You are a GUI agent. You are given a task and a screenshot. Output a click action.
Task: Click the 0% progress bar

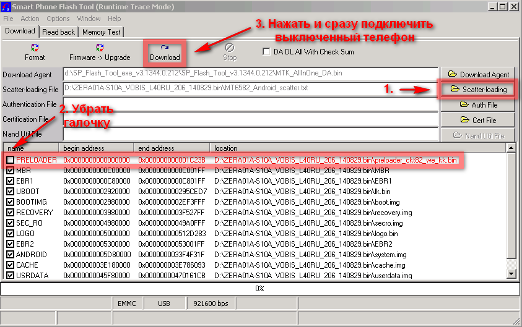(259, 289)
